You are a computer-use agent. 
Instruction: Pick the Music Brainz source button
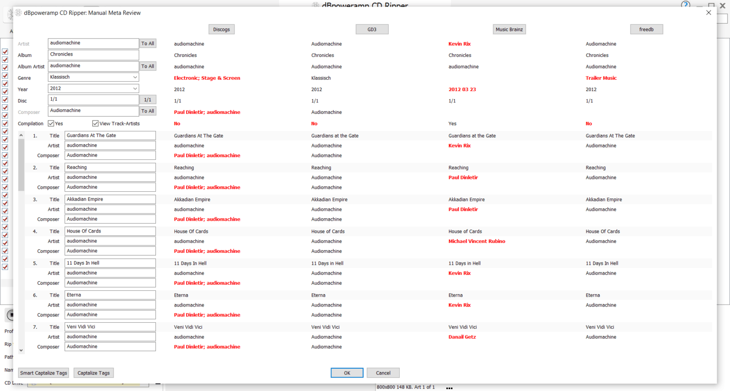tap(509, 29)
